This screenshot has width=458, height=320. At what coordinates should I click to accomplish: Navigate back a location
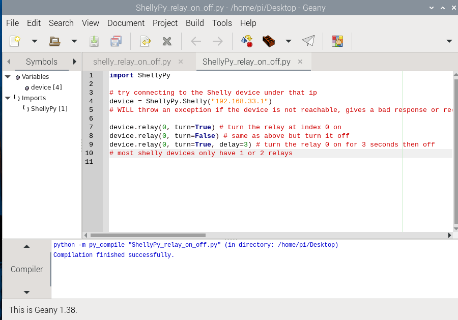pos(196,41)
